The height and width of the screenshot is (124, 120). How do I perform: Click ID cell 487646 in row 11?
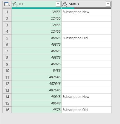pos(37,77)
